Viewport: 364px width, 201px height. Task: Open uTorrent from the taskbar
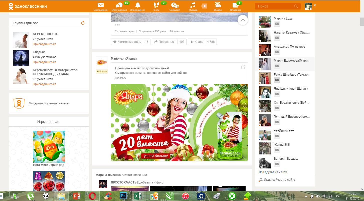click(x=31, y=196)
